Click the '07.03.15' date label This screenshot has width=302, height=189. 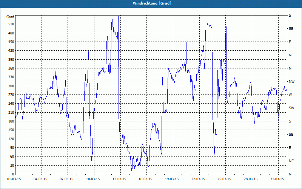click(66, 179)
